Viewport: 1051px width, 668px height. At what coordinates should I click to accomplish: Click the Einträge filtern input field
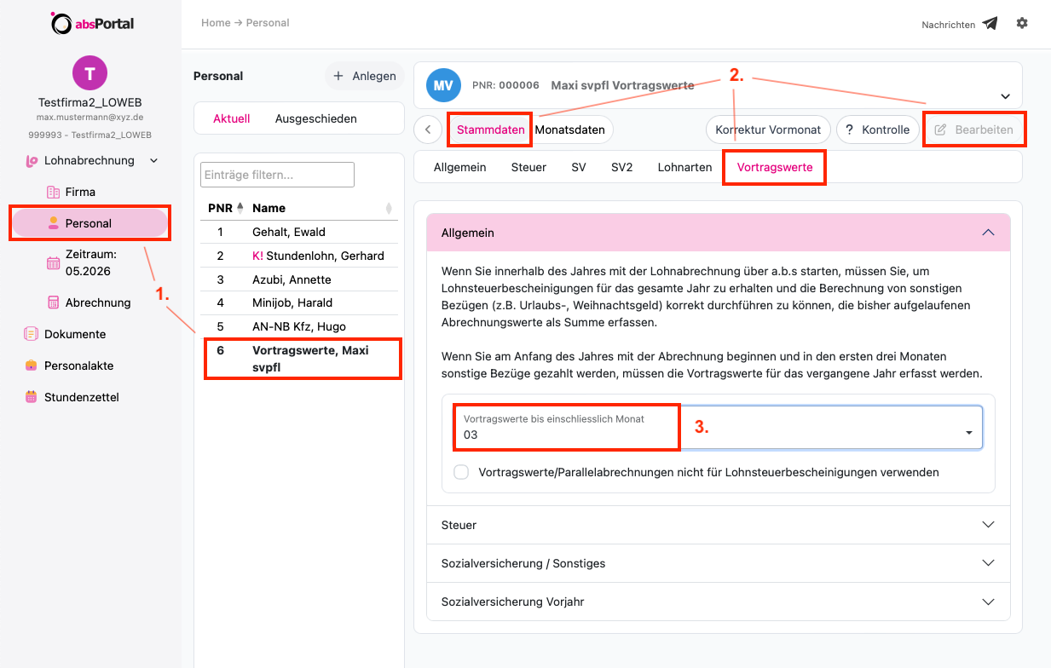pyautogui.click(x=277, y=175)
